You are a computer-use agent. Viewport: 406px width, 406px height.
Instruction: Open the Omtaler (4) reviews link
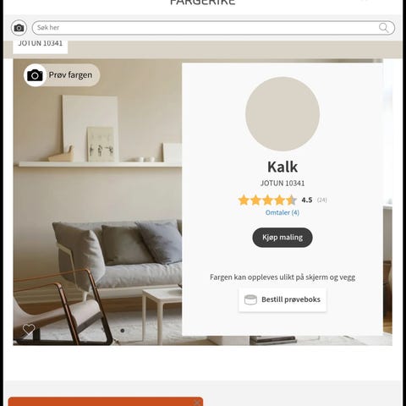point(283,212)
